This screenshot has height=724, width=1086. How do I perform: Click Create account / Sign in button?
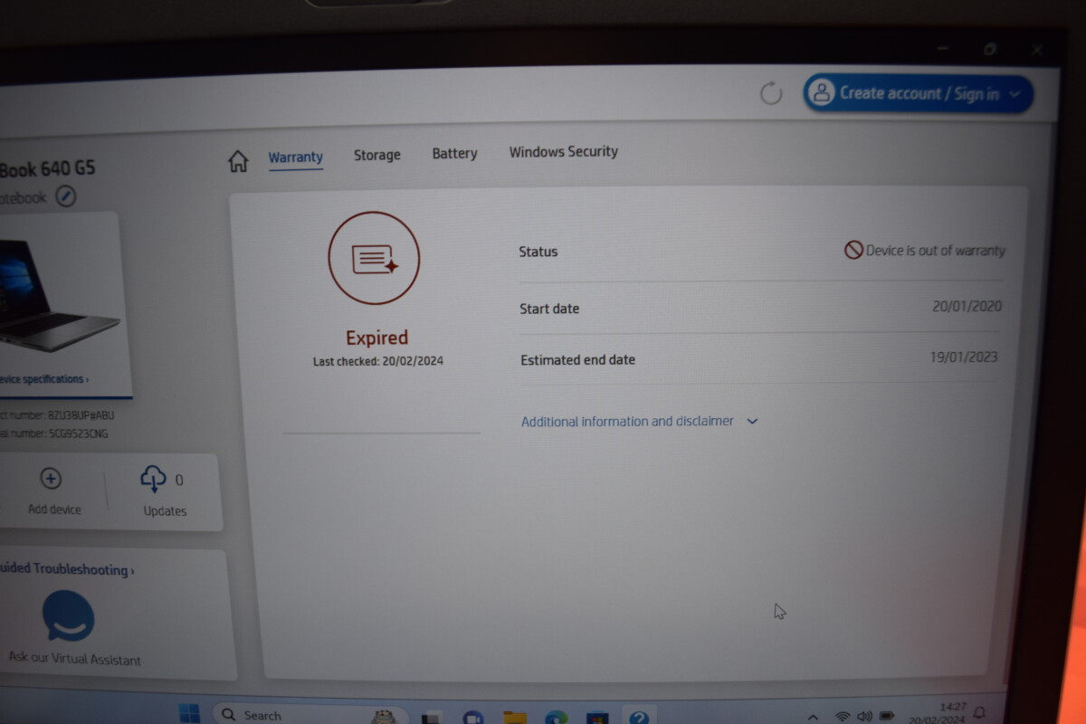(918, 93)
